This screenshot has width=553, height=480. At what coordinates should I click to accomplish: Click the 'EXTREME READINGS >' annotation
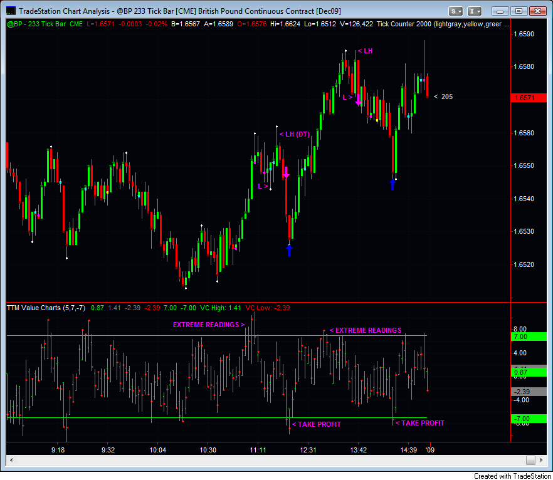[x=209, y=325]
